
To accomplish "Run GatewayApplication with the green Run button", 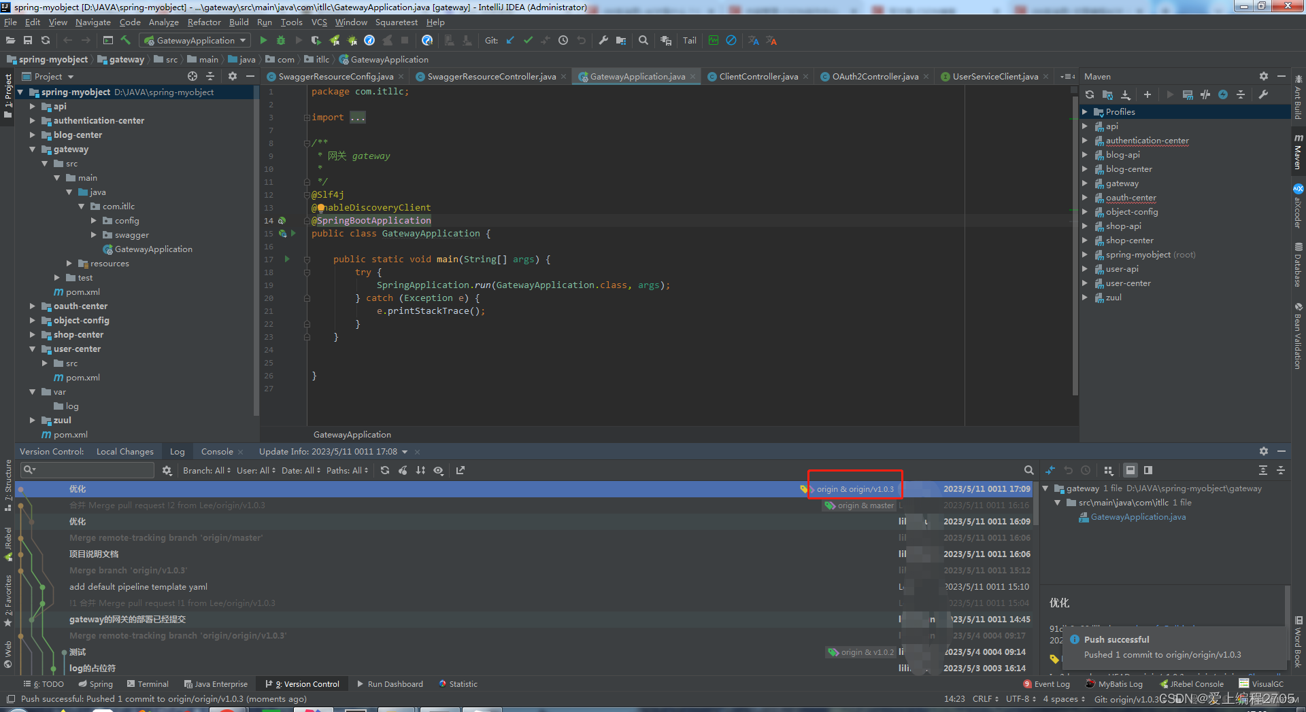I will pos(263,41).
